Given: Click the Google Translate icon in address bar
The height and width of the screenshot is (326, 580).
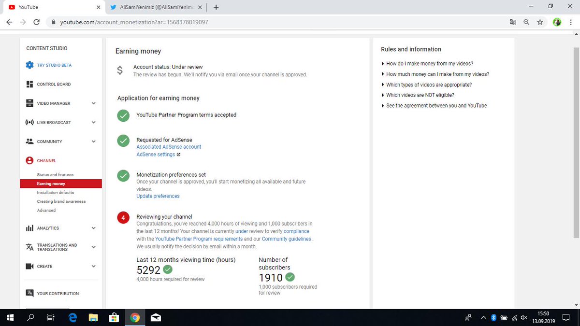Looking at the screenshot, I should [x=513, y=22].
